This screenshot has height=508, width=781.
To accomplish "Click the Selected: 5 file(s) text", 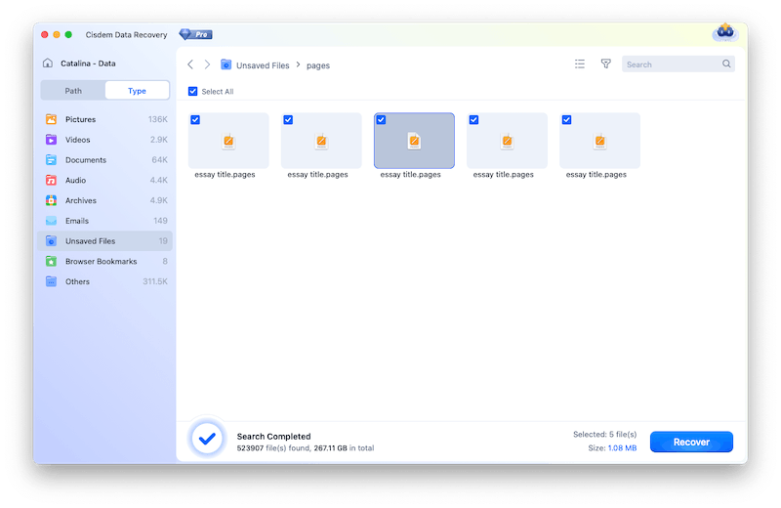I will [604, 434].
